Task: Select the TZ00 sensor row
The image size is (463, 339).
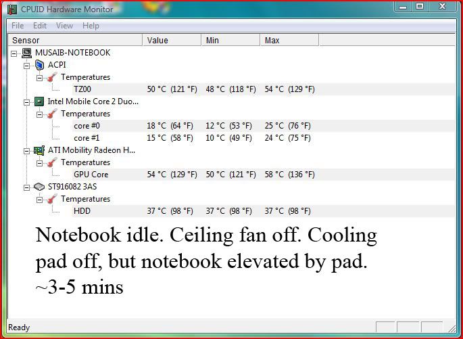Action: [x=264, y=89]
